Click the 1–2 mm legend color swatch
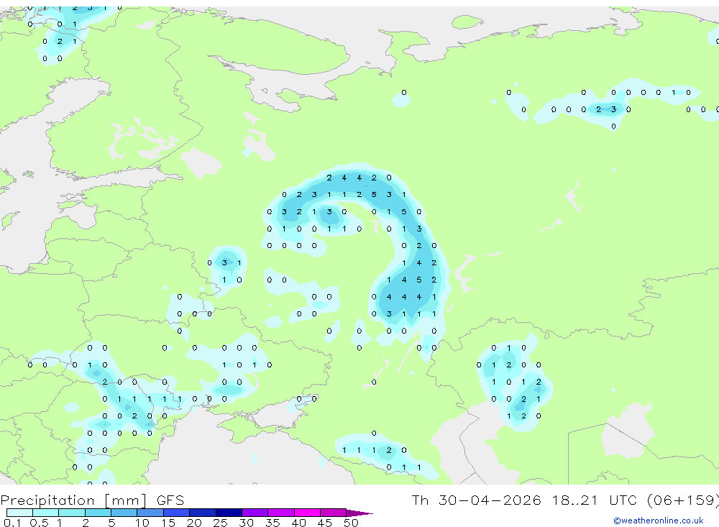This screenshot has width=719, height=527. tap(72, 513)
